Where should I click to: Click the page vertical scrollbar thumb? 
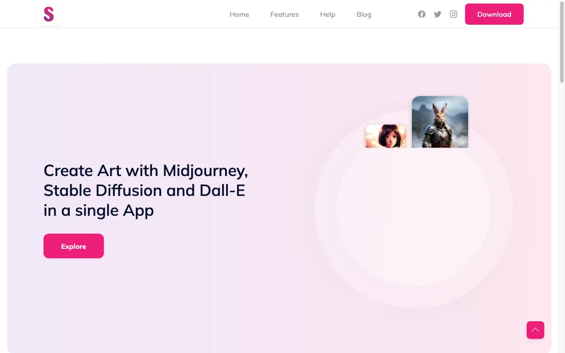pos(562,42)
